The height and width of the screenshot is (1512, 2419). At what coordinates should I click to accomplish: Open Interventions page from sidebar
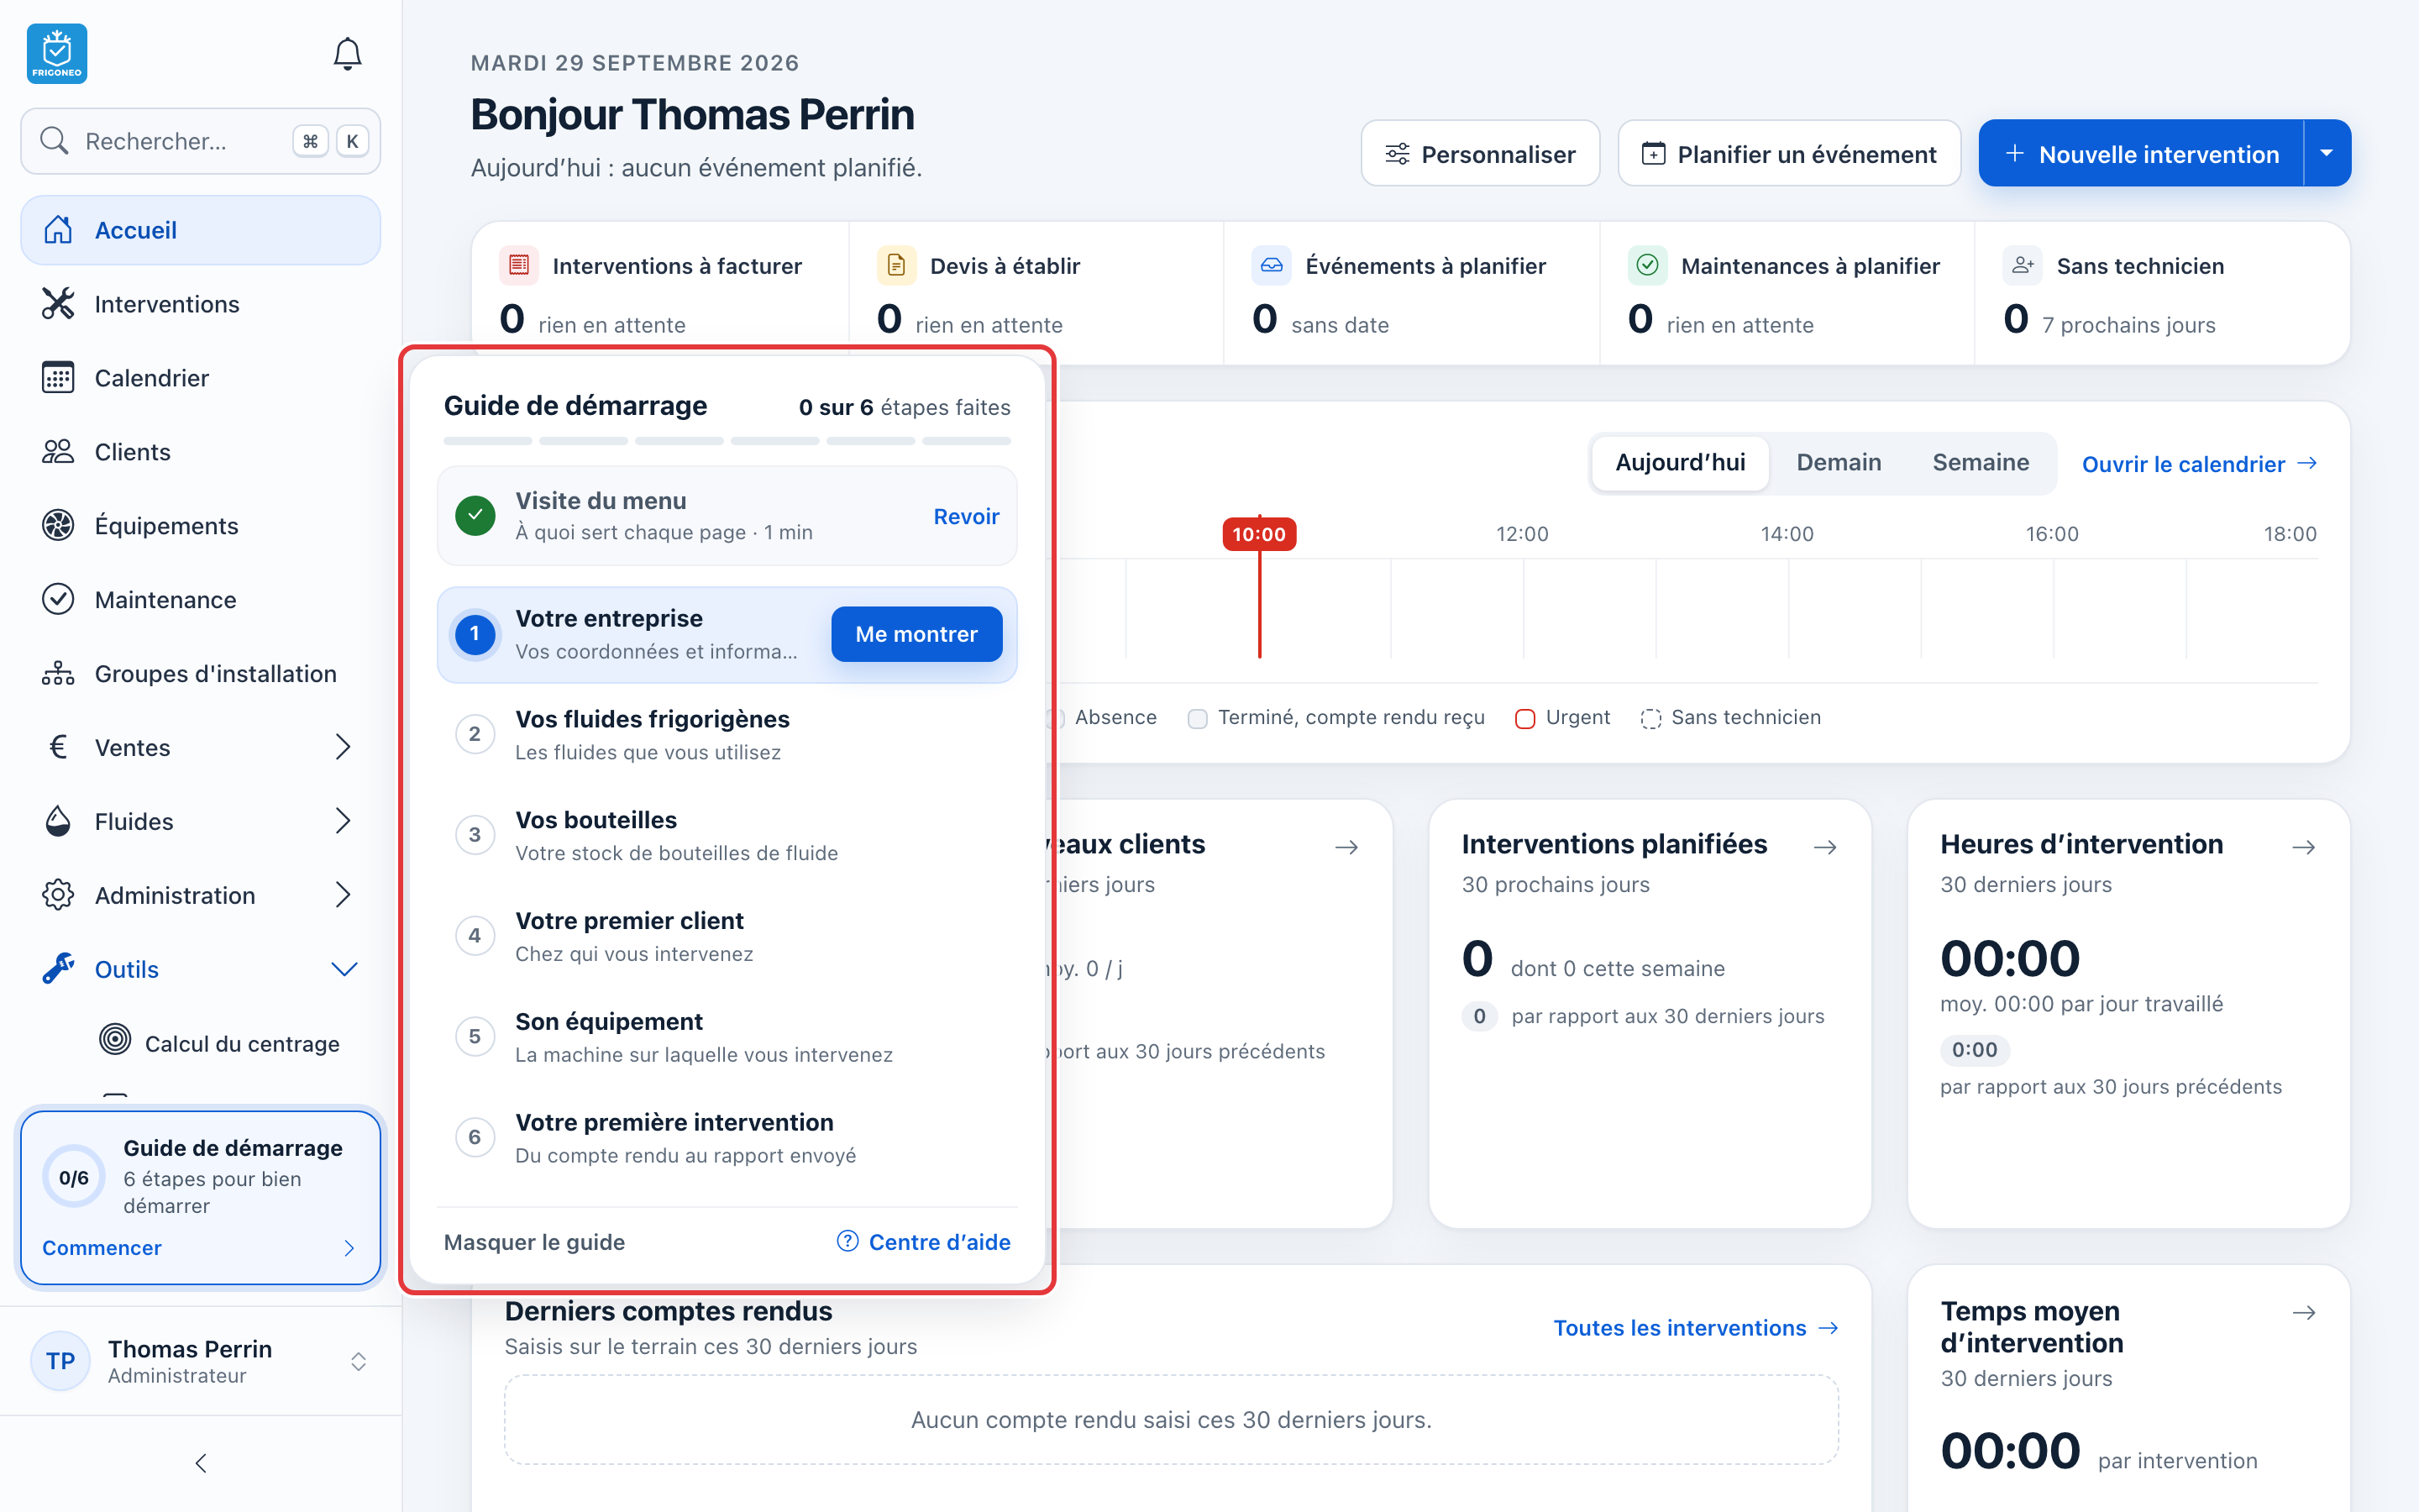pos(200,304)
